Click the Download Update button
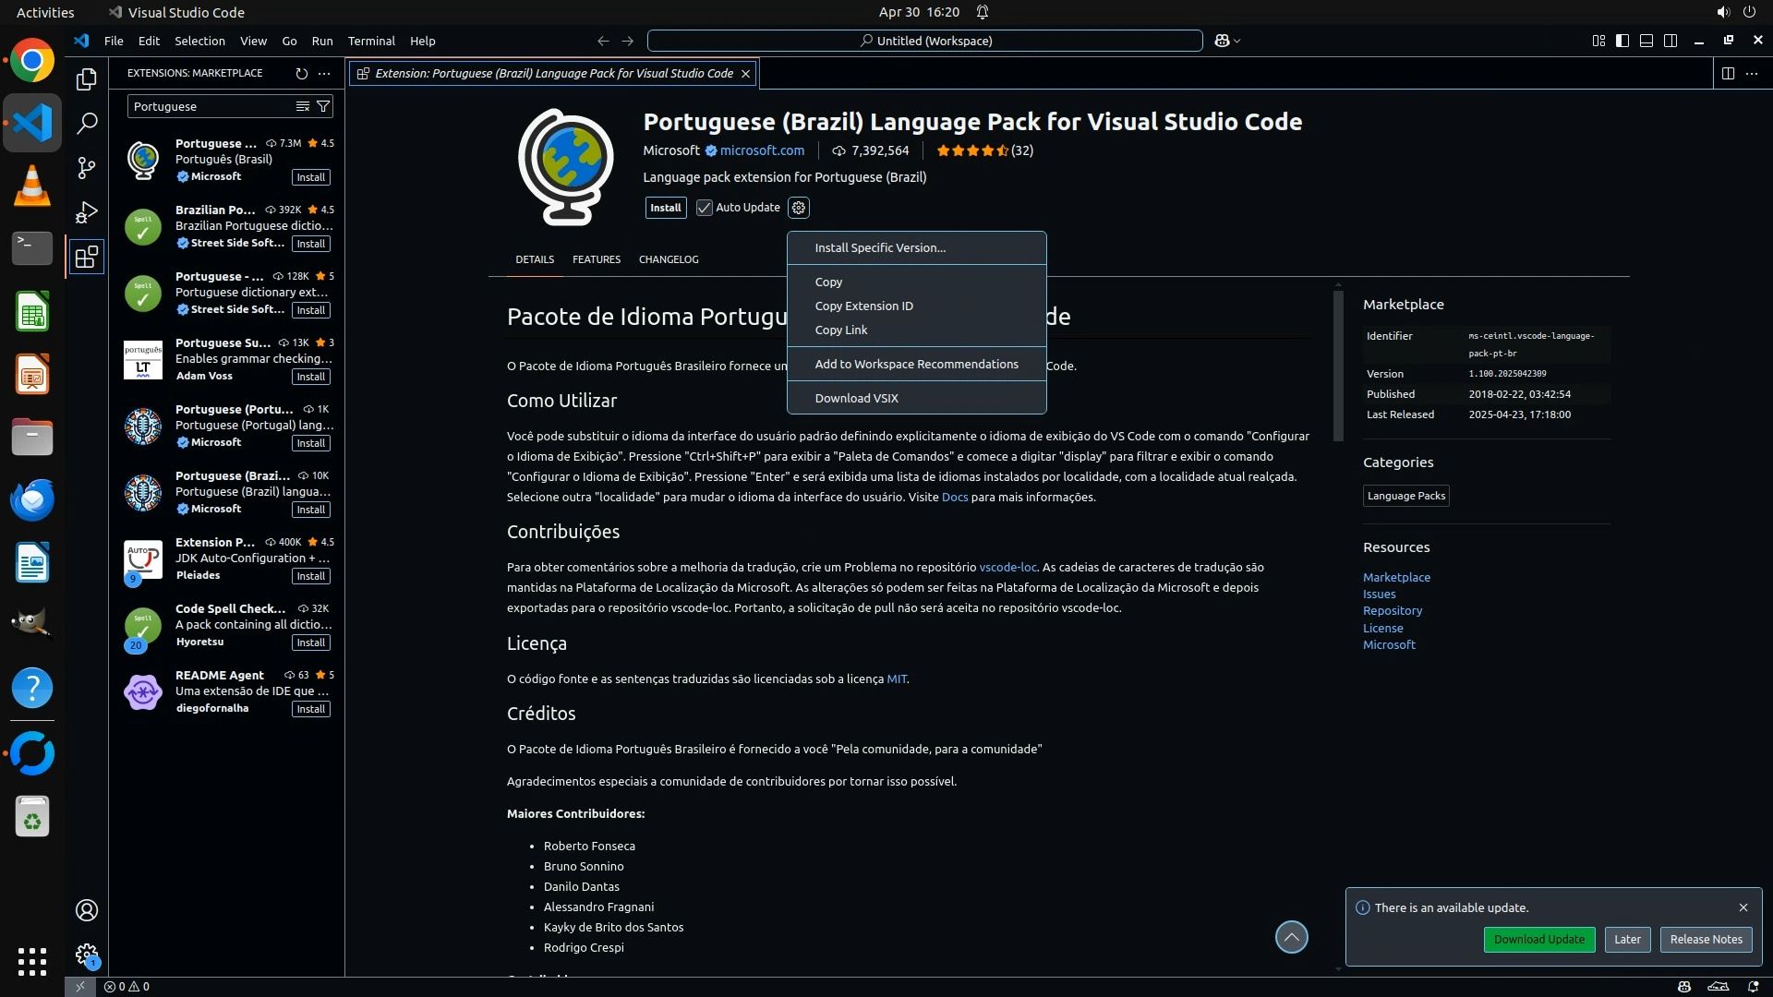The image size is (1773, 997). [x=1538, y=939]
